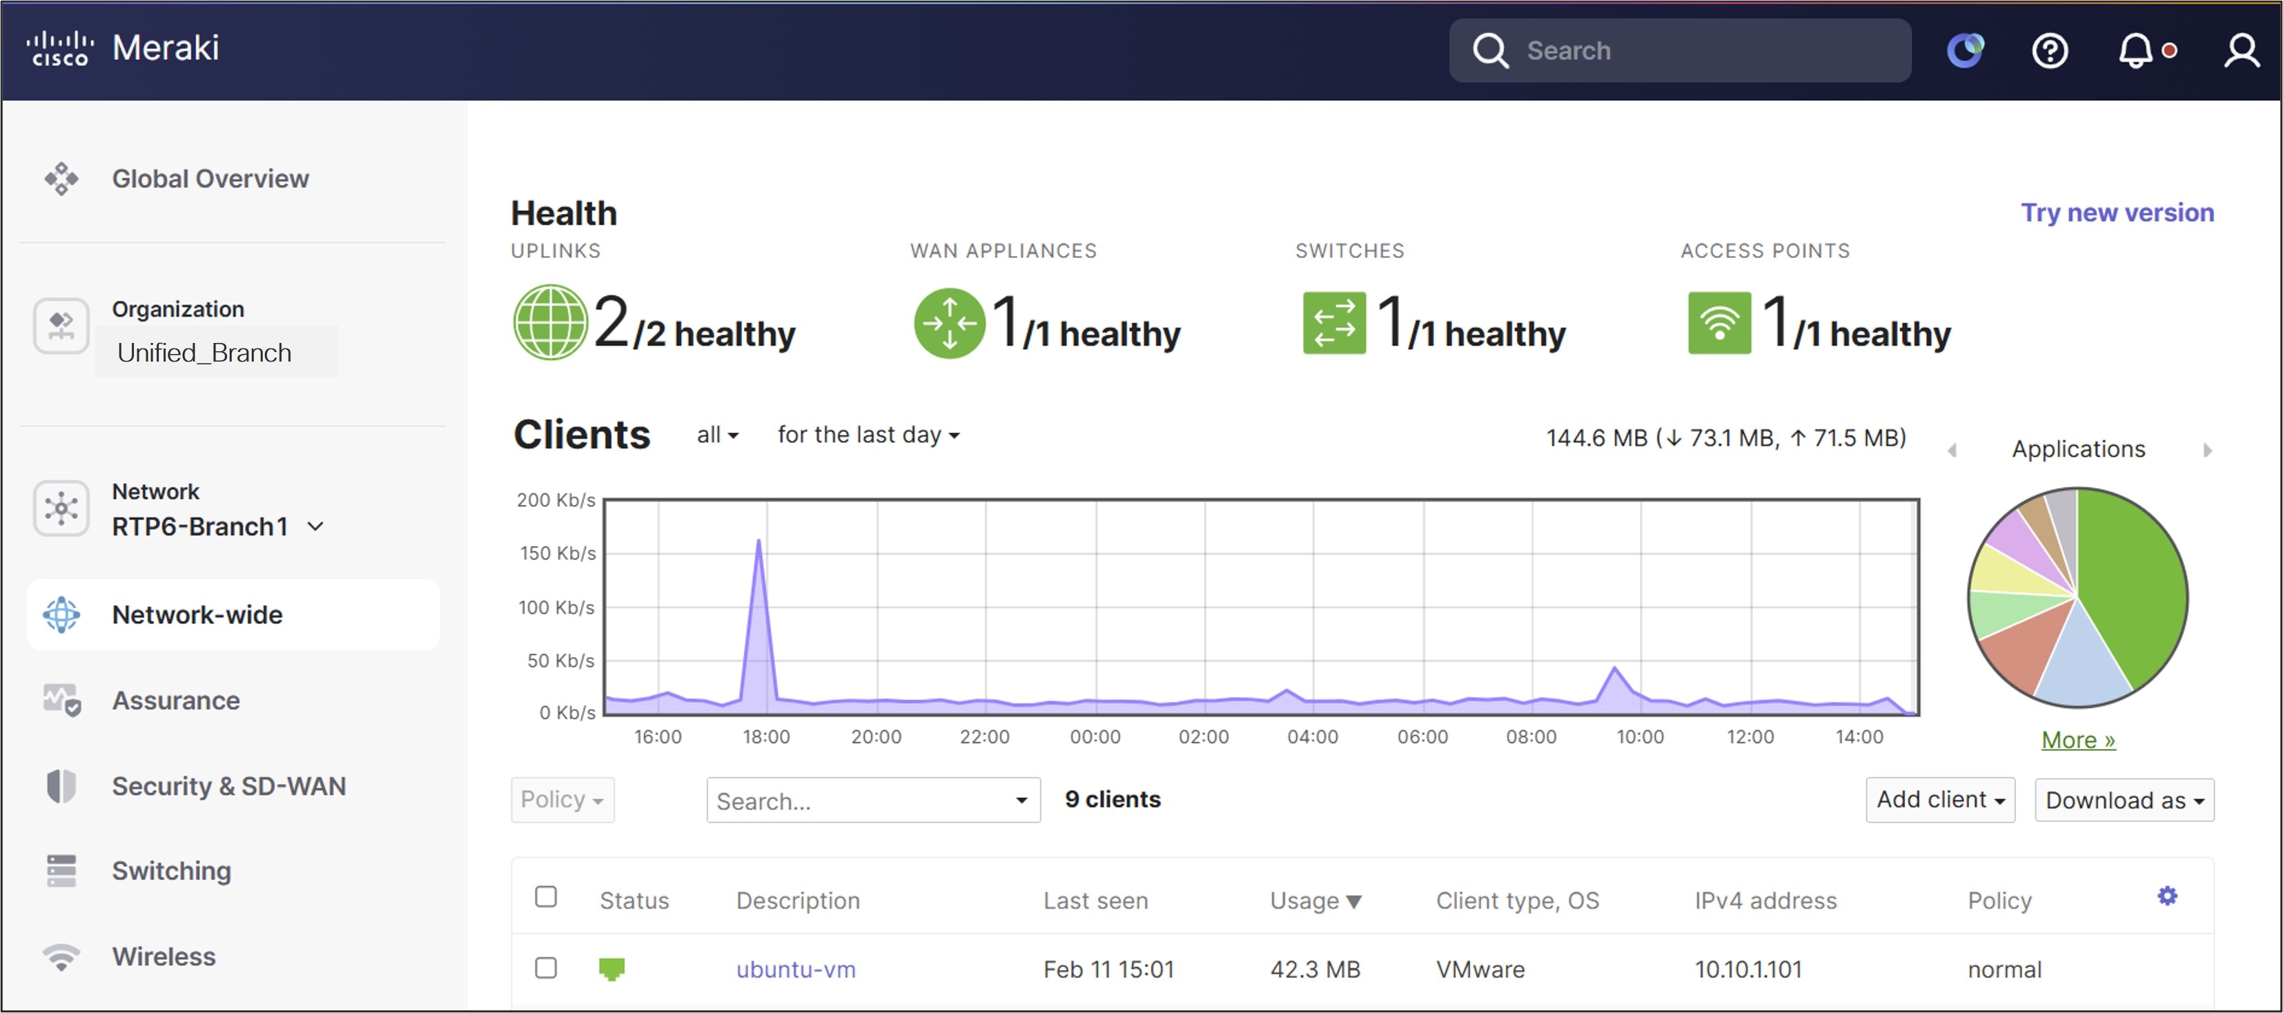Screen dimensions: 2283x1013
Task: Sort by Usage column arrow
Action: [x=1353, y=902]
